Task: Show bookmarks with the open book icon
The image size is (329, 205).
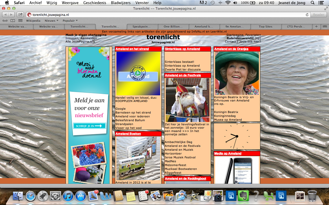Action: (13, 21)
